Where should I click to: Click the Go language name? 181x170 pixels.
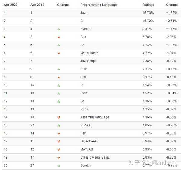82,101
